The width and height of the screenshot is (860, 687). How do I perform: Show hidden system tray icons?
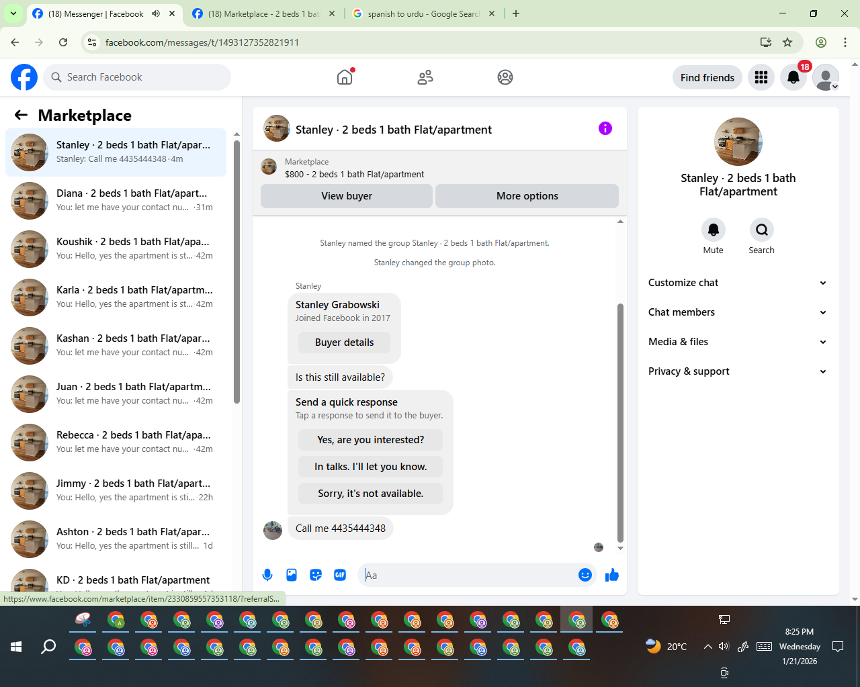[x=707, y=647]
